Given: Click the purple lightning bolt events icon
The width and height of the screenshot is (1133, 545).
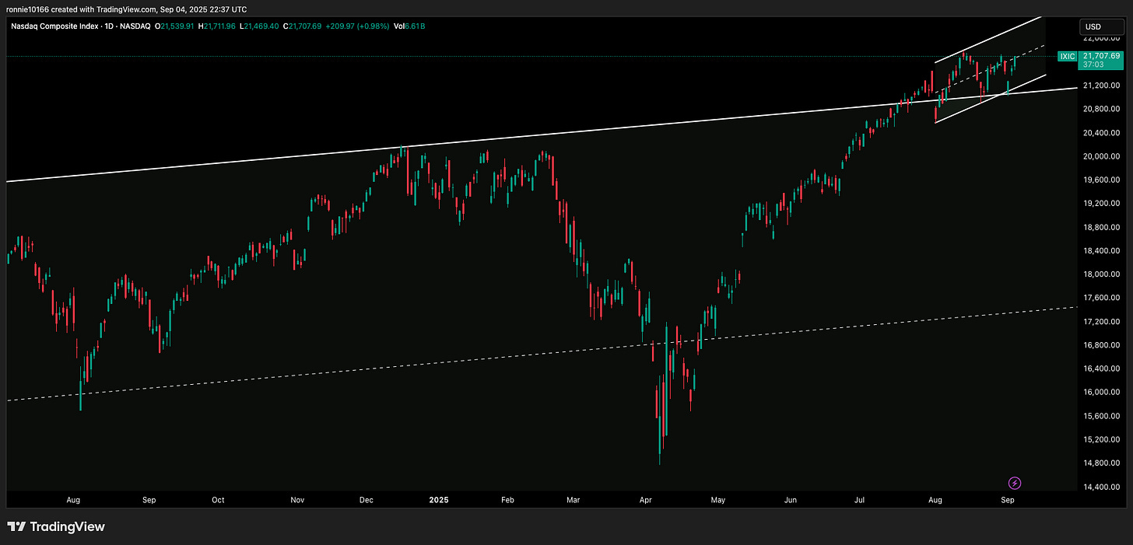Looking at the screenshot, I should [x=1014, y=483].
